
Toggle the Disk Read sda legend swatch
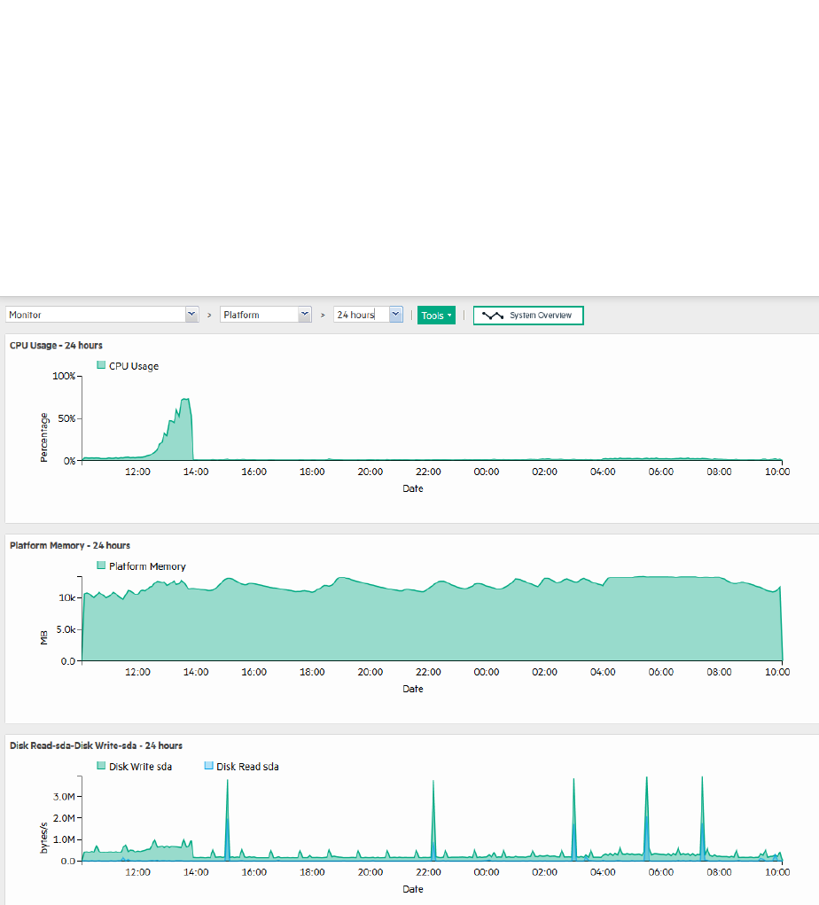pyautogui.click(x=208, y=766)
